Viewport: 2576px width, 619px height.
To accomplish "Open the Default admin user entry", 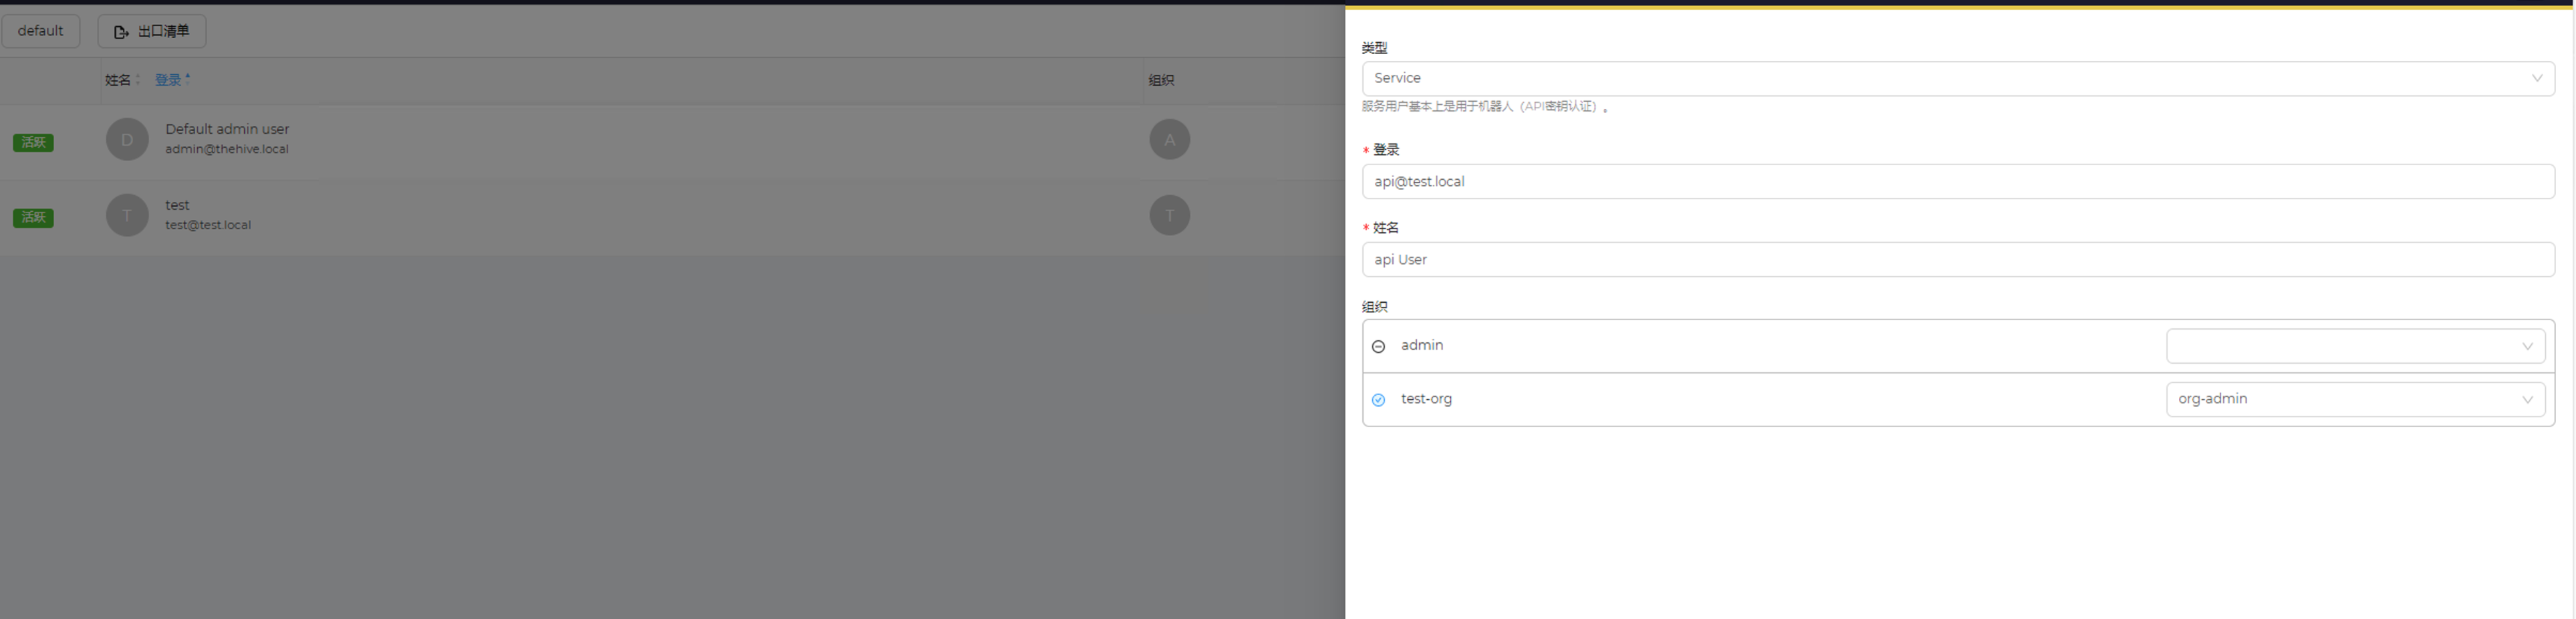I will pos(227,129).
